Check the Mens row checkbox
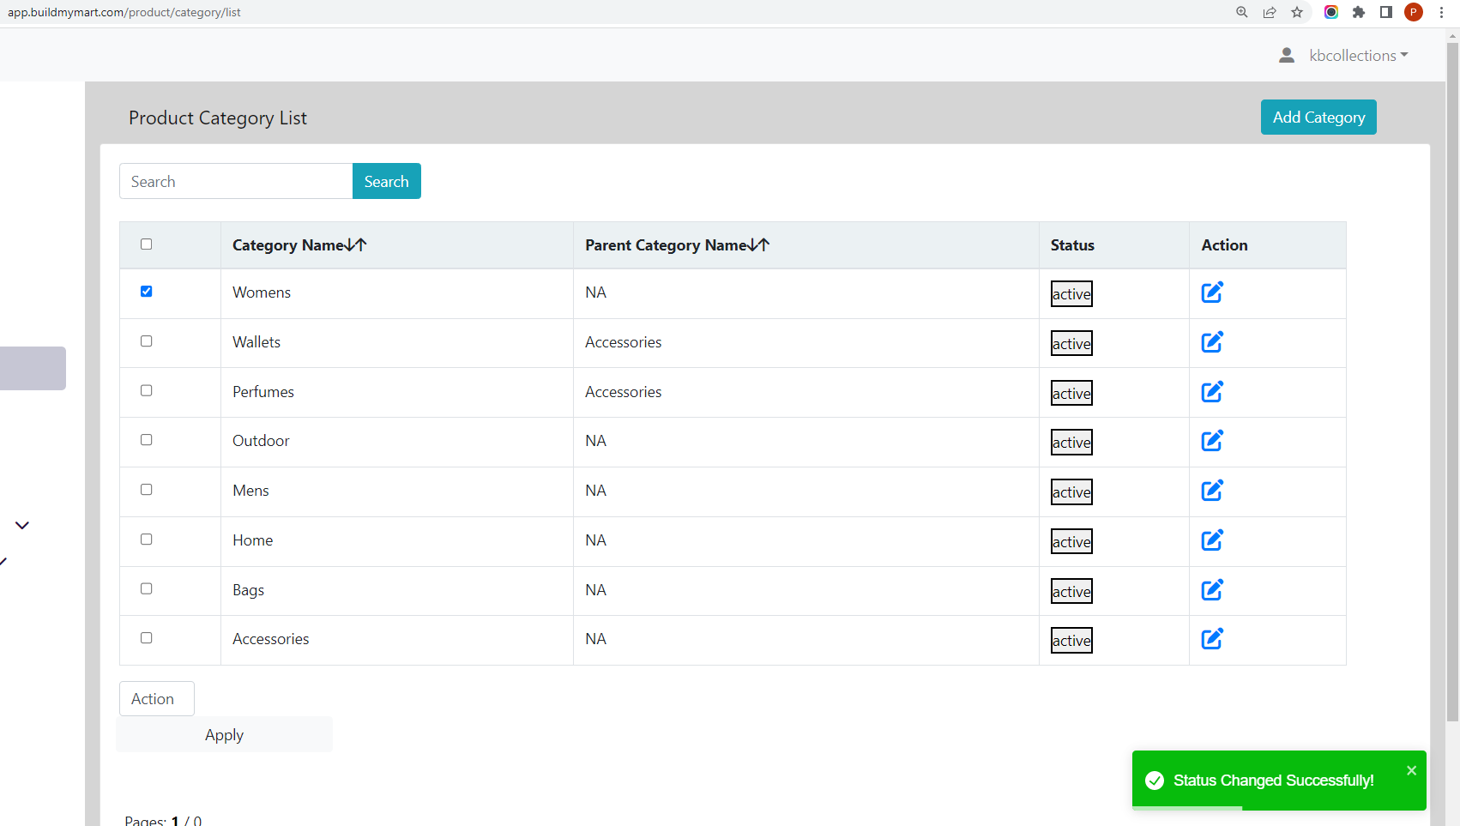Viewport: 1460px width, 826px height. [147, 490]
